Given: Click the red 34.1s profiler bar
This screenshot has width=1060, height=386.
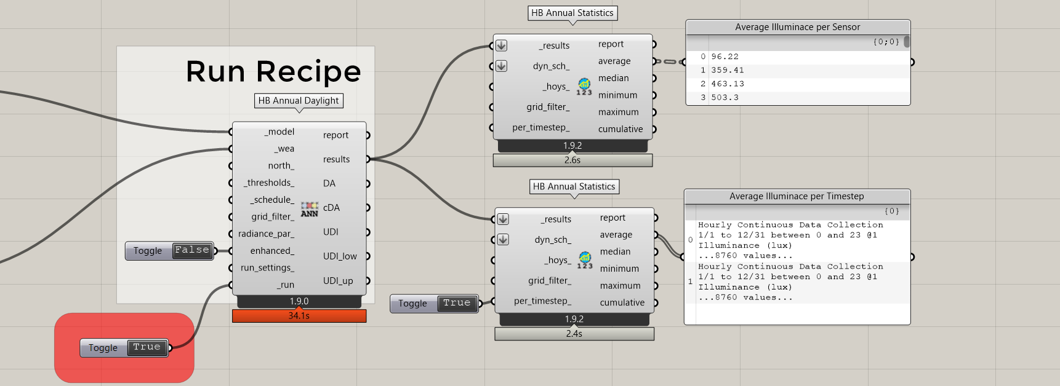Looking at the screenshot, I should tap(299, 316).
